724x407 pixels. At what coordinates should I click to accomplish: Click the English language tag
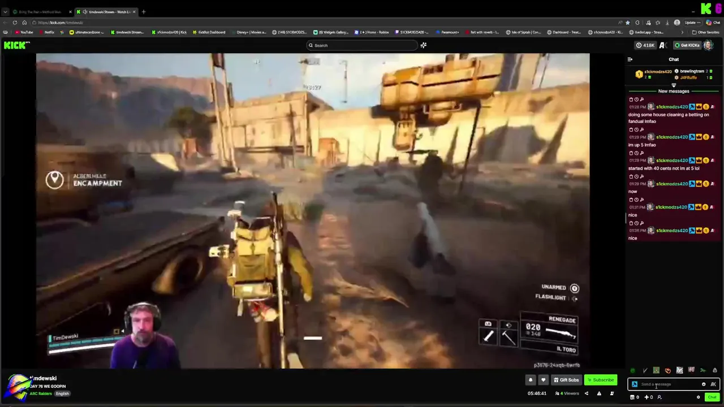coord(62,393)
